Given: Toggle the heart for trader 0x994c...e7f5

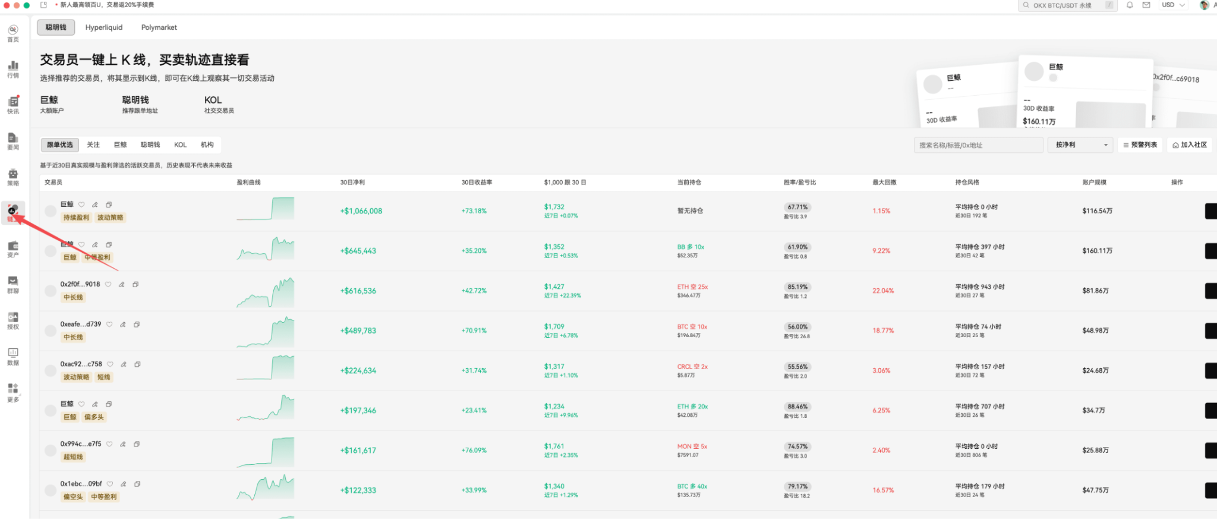Looking at the screenshot, I should [109, 443].
